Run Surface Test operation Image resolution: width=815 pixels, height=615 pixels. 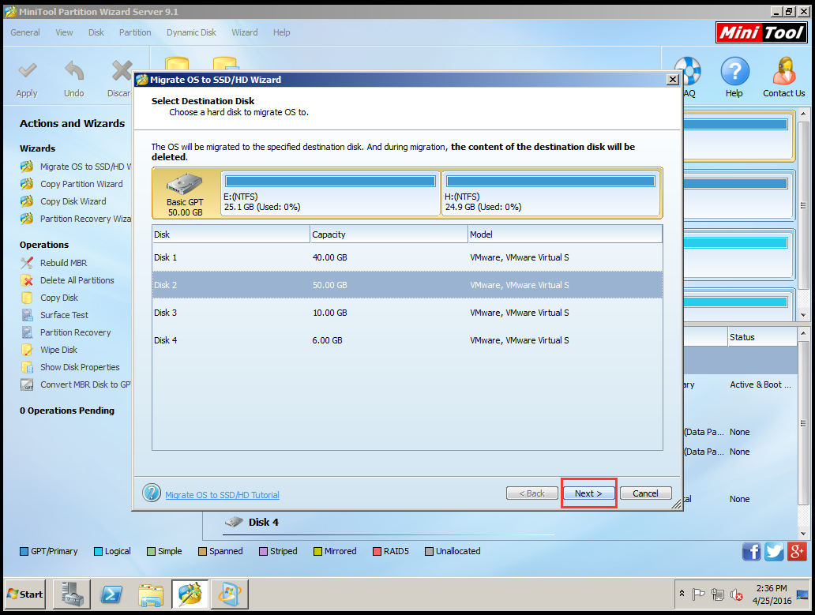[54, 315]
